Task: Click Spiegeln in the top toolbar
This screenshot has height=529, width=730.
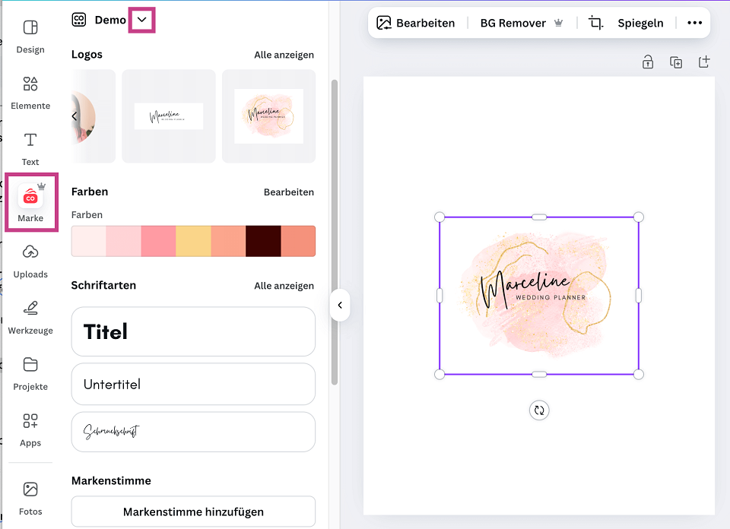Action: pyautogui.click(x=640, y=23)
